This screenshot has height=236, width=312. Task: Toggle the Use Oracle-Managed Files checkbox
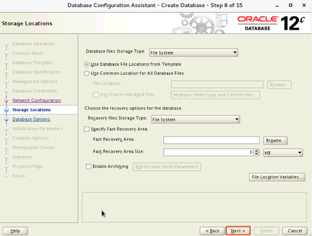coord(96,94)
